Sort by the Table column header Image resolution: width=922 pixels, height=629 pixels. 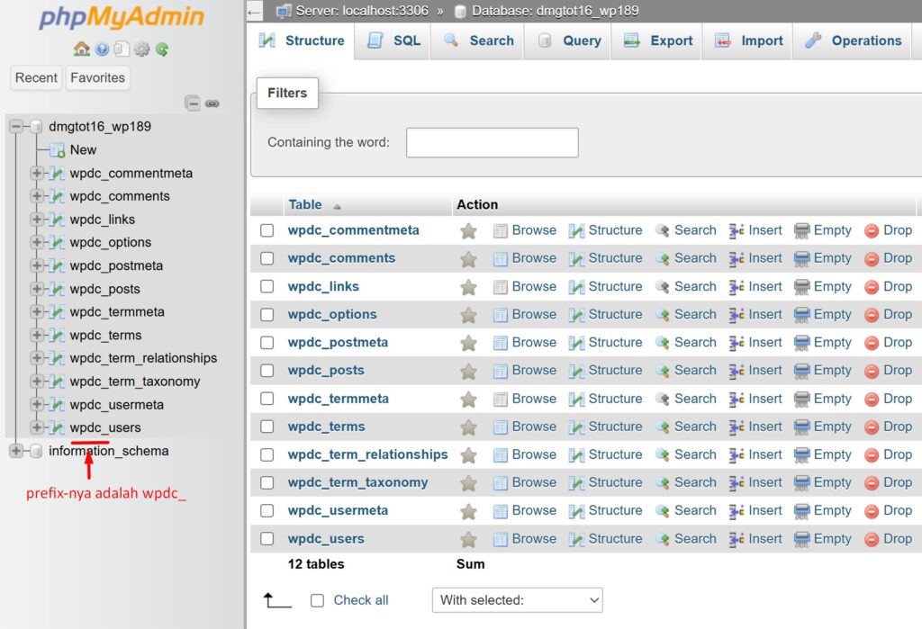(x=305, y=204)
